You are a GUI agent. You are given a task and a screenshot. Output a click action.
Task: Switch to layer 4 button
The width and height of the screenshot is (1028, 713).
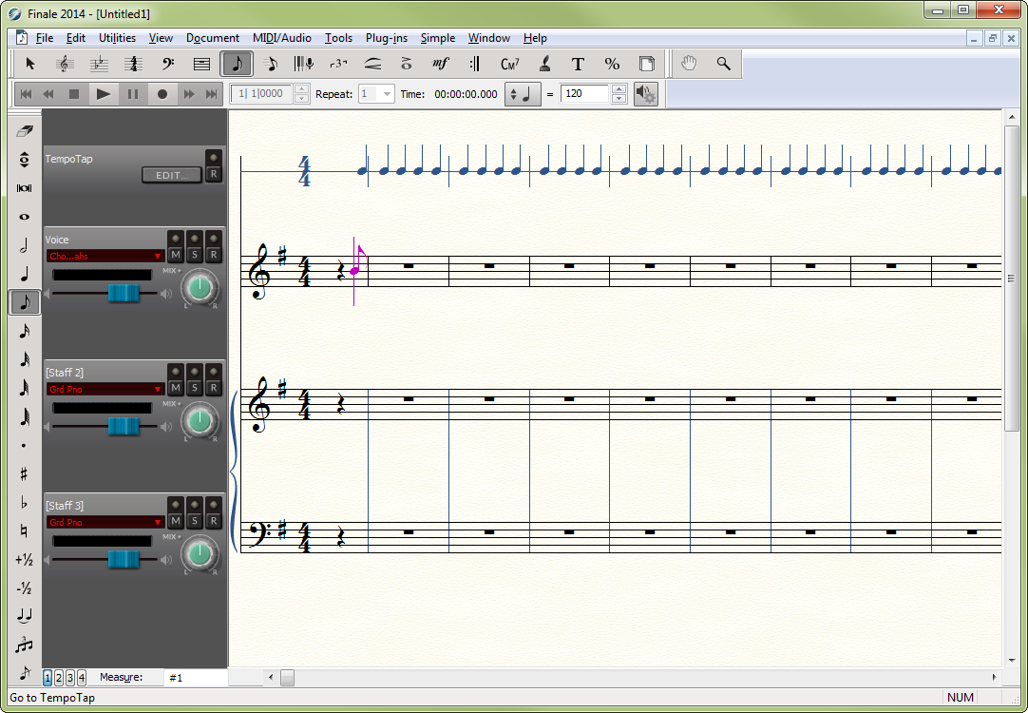(82, 678)
